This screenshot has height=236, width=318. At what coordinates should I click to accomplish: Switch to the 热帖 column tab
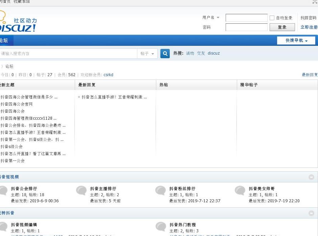pos(164,85)
